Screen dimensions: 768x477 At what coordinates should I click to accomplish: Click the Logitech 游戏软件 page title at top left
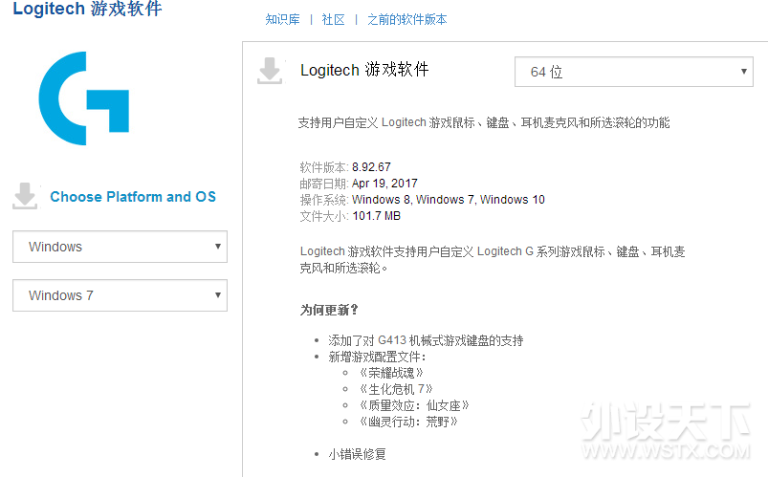click(x=87, y=10)
